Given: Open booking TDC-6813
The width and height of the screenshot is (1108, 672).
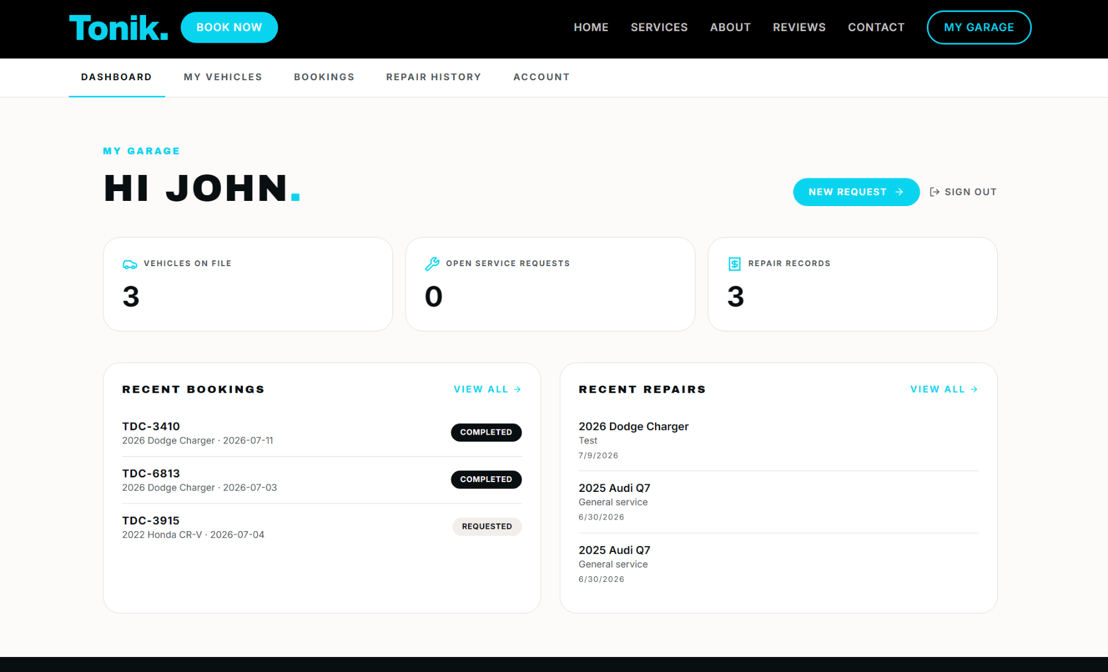Looking at the screenshot, I should point(321,480).
